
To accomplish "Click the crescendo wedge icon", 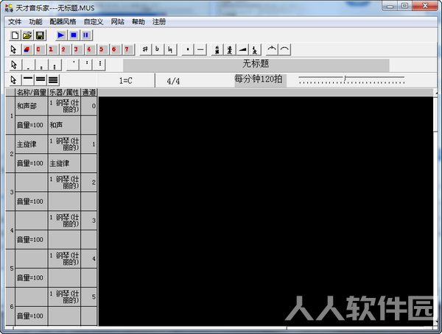I will pos(242,50).
